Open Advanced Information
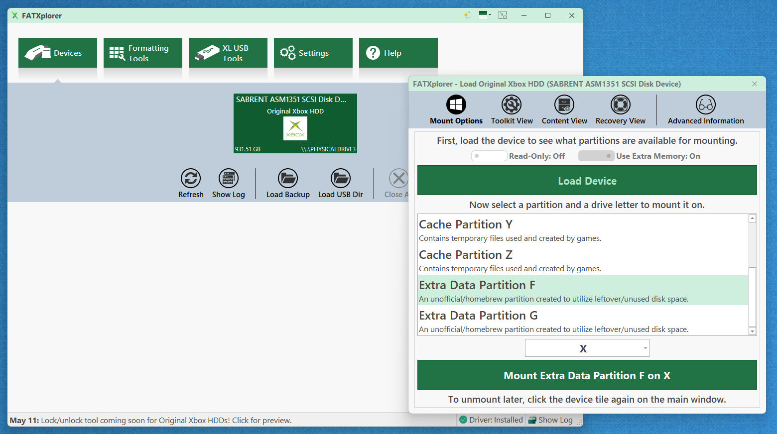The image size is (777, 434). (705, 106)
